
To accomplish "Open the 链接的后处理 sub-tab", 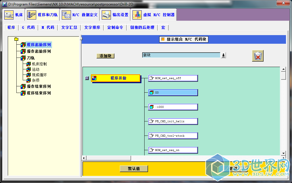I will pyautogui.click(x=142, y=27).
